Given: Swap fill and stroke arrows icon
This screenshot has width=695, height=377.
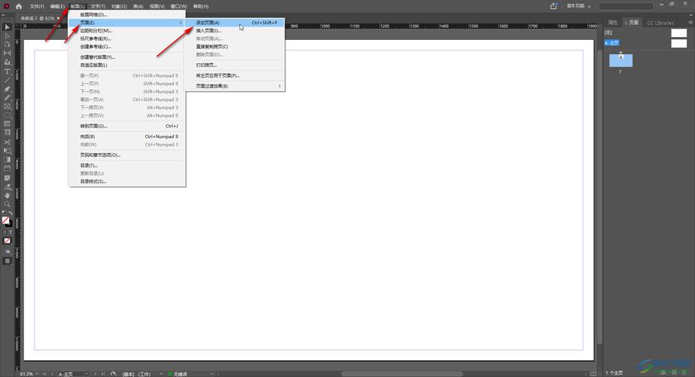Looking at the screenshot, I should 11,213.
